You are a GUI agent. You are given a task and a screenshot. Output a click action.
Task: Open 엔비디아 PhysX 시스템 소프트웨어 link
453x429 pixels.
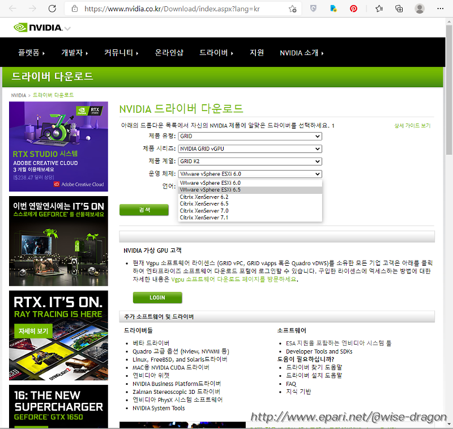point(177,400)
